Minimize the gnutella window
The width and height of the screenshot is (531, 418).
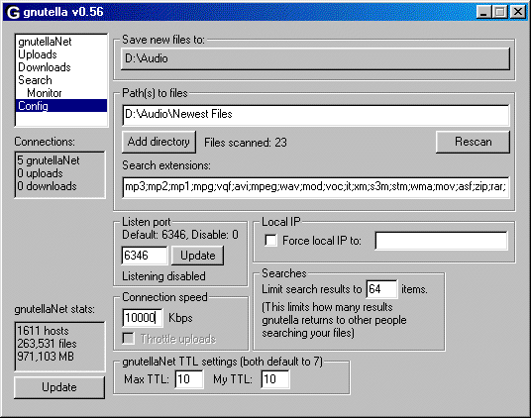[x=483, y=12]
